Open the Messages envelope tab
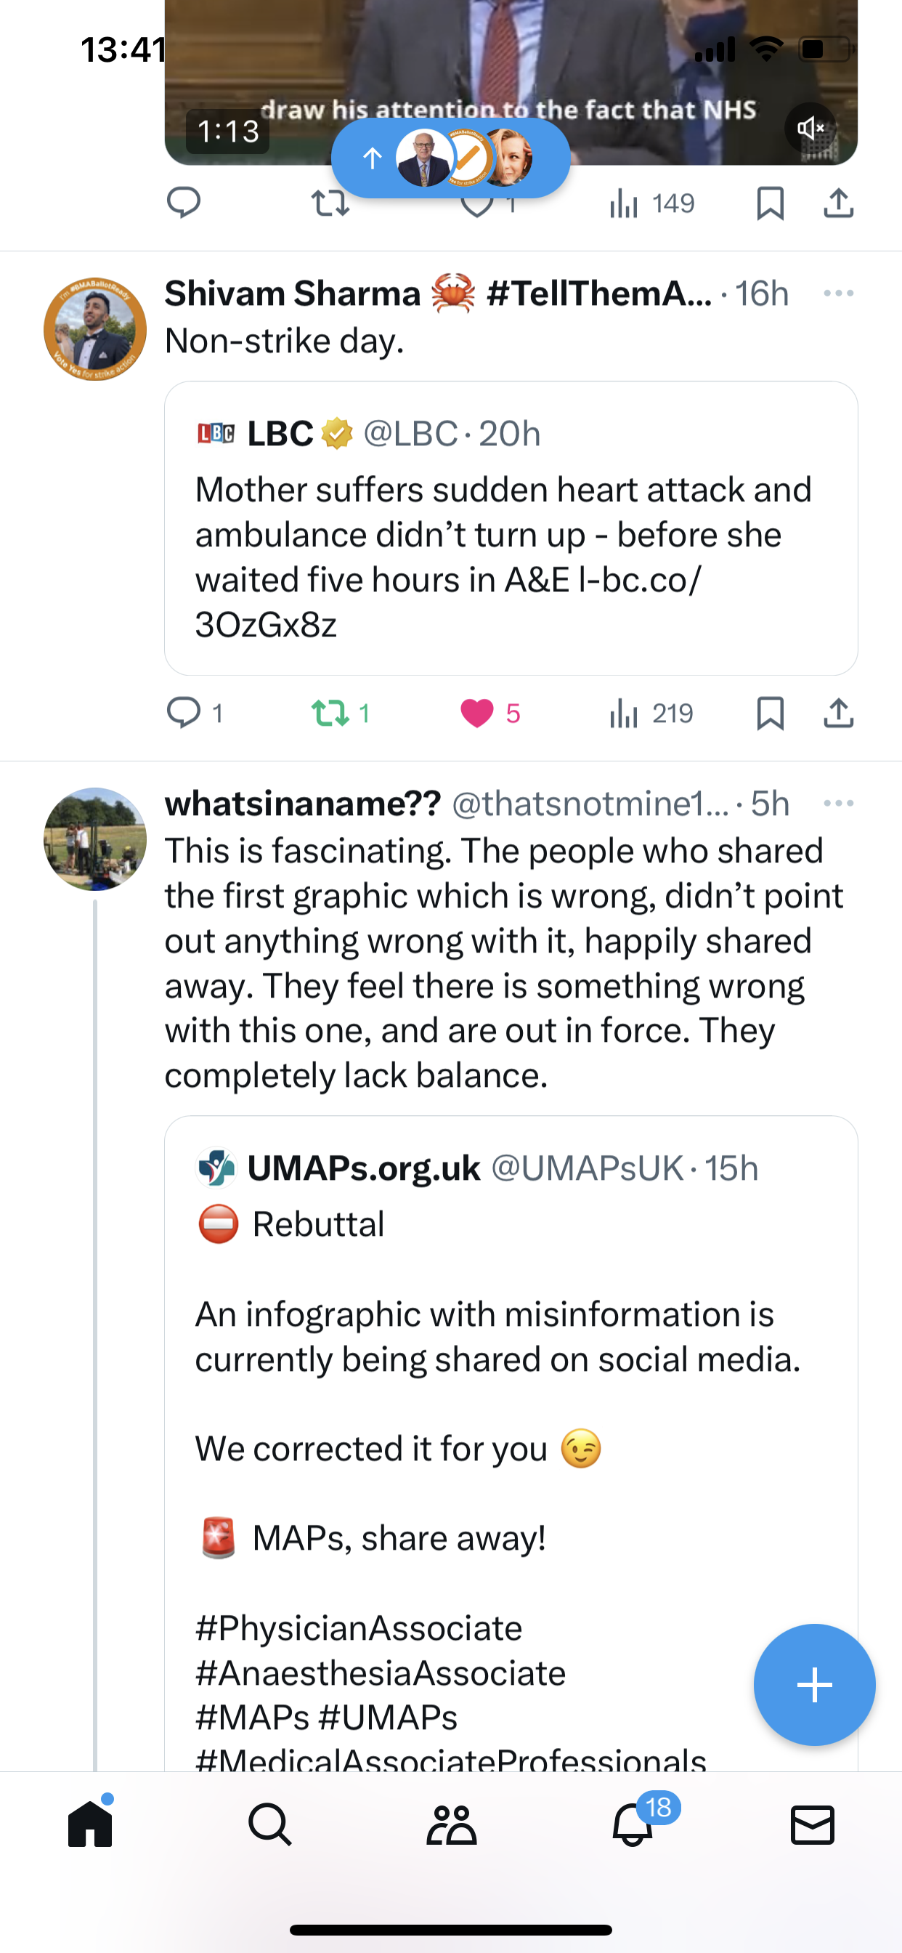Viewport: 902px width, 1953px height. tap(813, 1825)
